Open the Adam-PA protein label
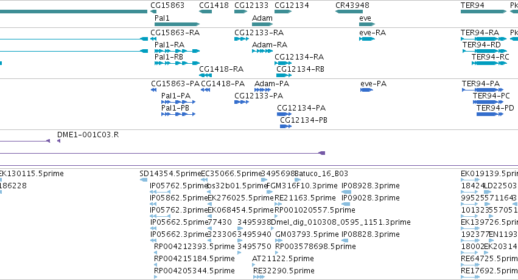The width and height of the screenshot is (518, 280). (271, 84)
